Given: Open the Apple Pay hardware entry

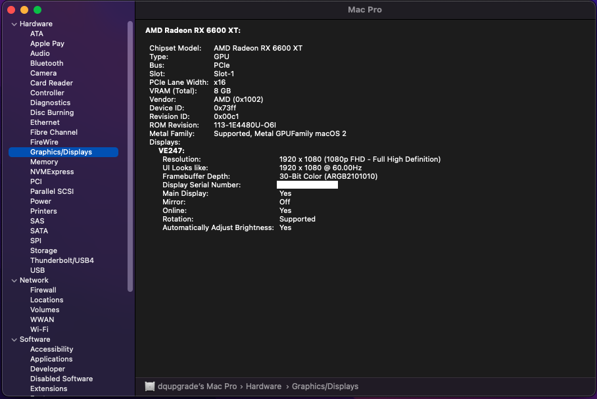Looking at the screenshot, I should point(47,43).
